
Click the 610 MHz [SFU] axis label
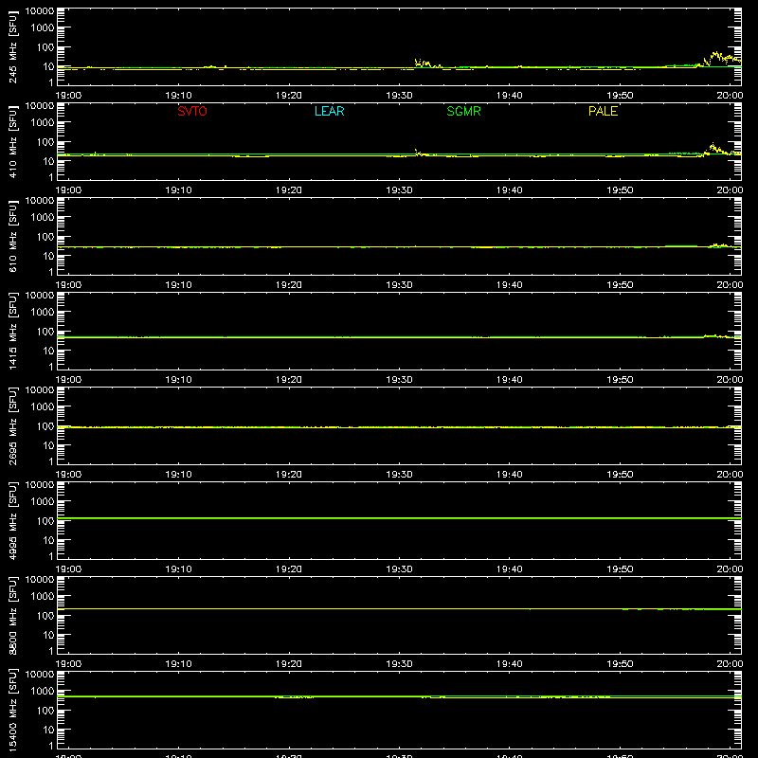(x=12, y=236)
